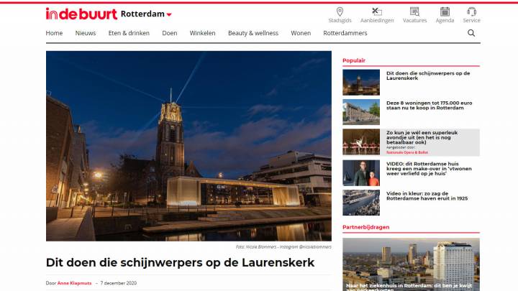Go to the Beauty & wellness section
518x291 pixels.
pos(253,33)
